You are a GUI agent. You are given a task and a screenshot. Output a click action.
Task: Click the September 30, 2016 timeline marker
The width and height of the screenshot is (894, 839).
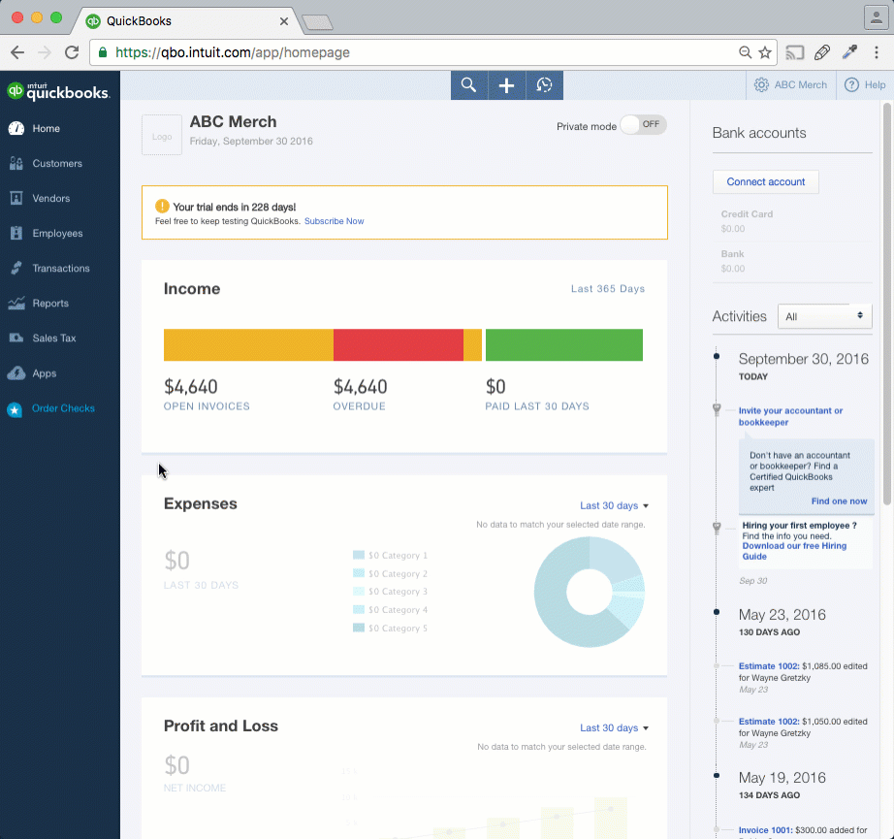[x=717, y=357]
